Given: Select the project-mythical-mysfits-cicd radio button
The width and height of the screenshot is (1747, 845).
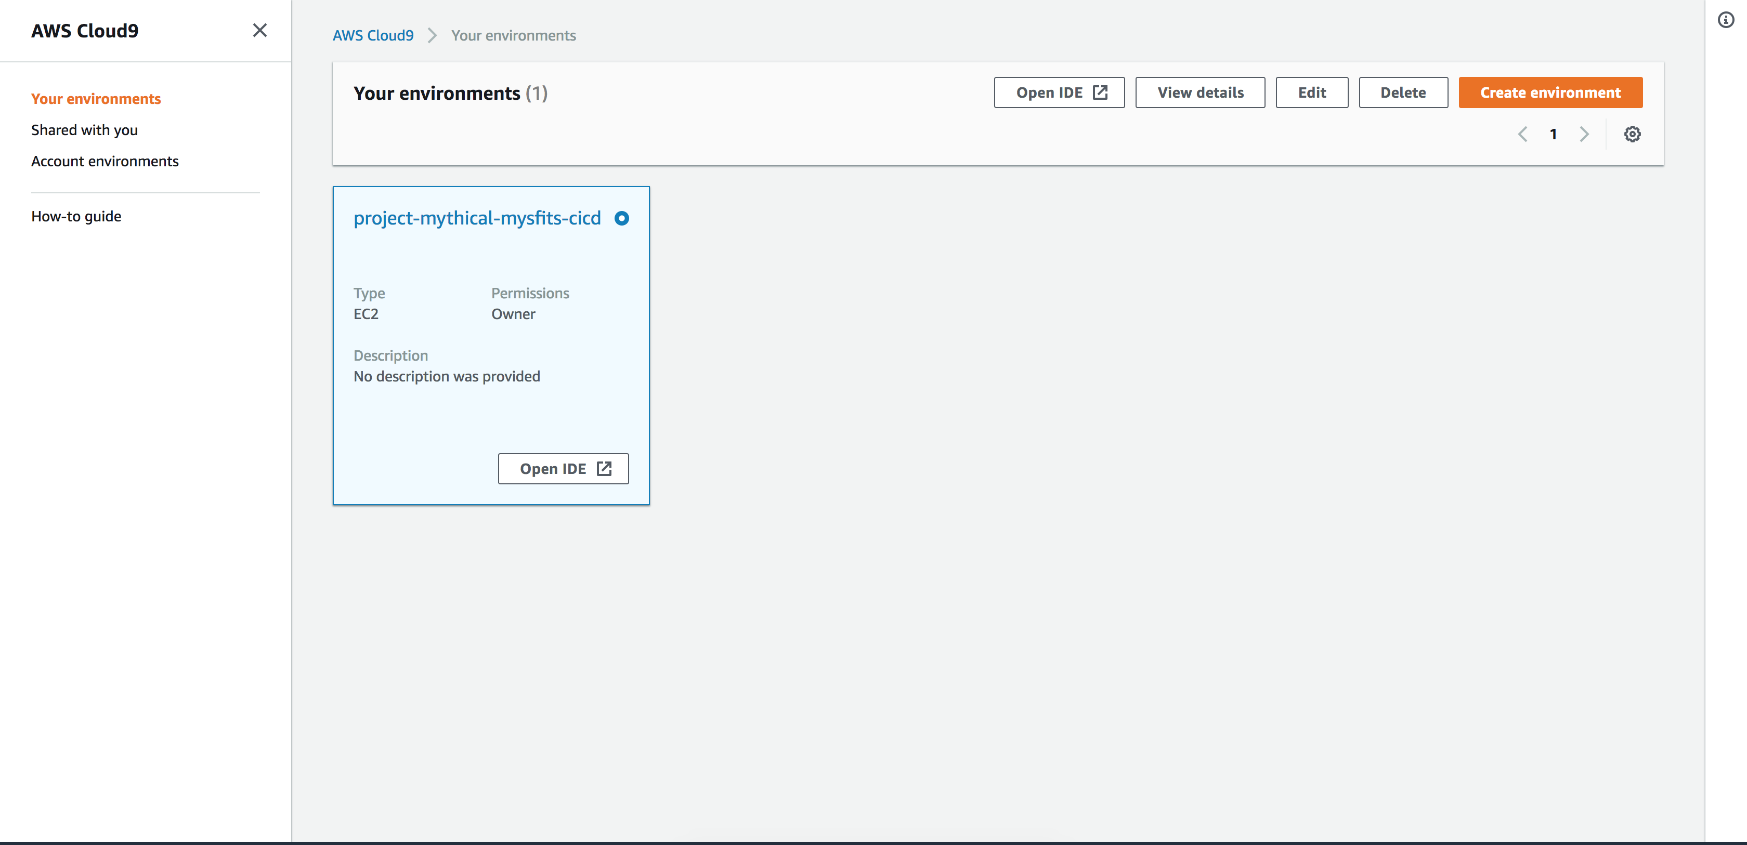Looking at the screenshot, I should coord(621,218).
